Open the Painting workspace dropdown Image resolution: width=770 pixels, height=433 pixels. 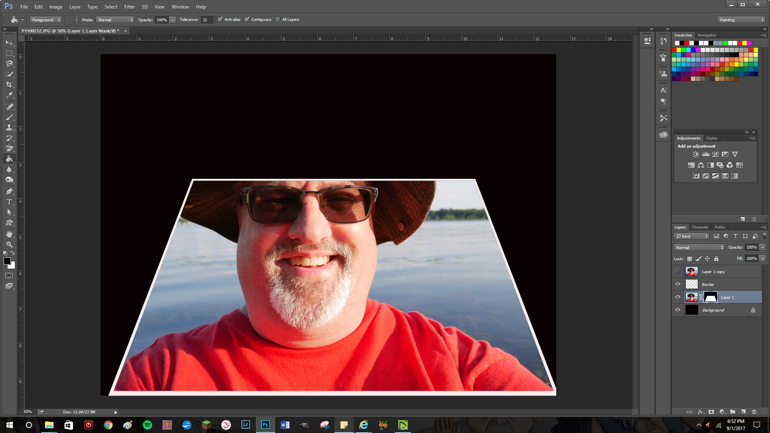click(741, 20)
